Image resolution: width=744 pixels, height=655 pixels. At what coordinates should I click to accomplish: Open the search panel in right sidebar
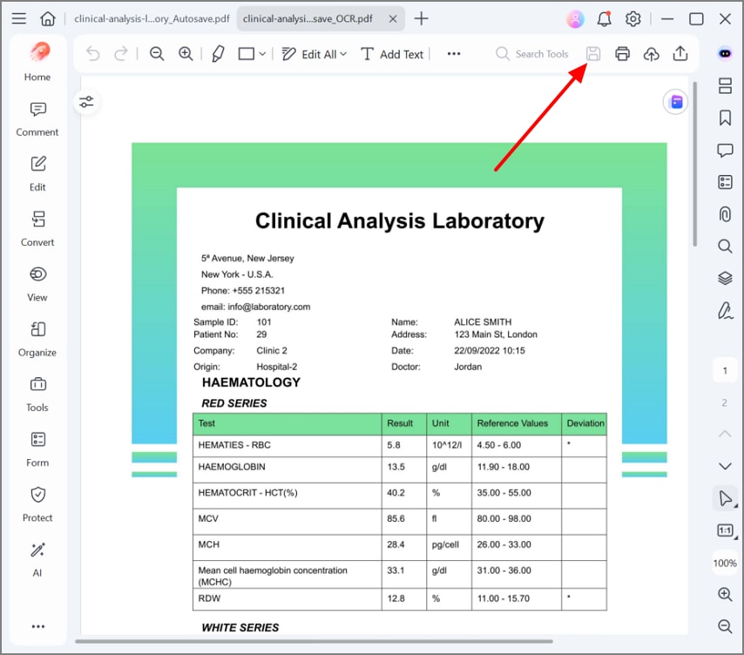tap(725, 246)
